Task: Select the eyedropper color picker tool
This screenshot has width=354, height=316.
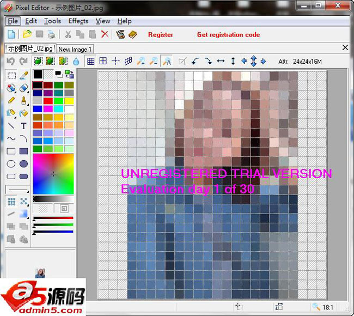Action: [24, 75]
